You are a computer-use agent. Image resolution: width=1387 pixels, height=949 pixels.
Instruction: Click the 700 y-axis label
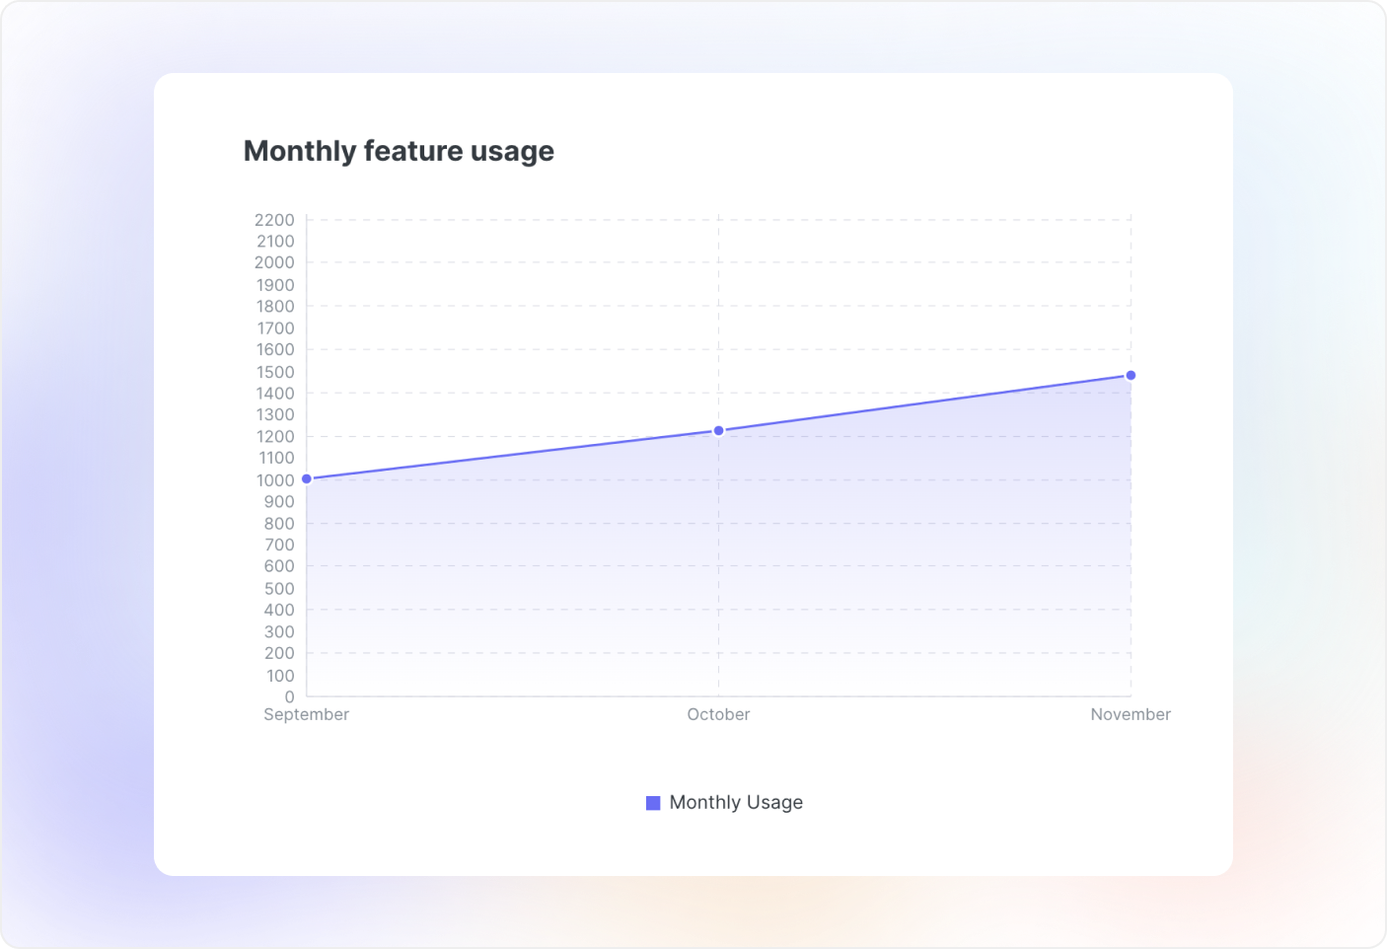(x=279, y=545)
